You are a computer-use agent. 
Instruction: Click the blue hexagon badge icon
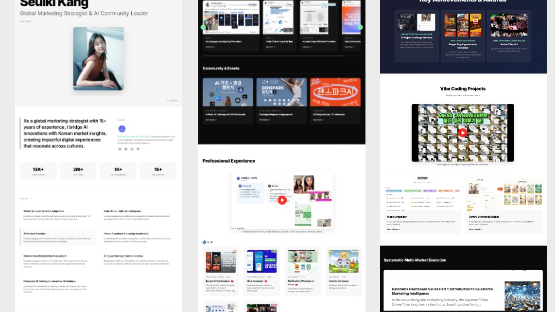(x=122, y=129)
